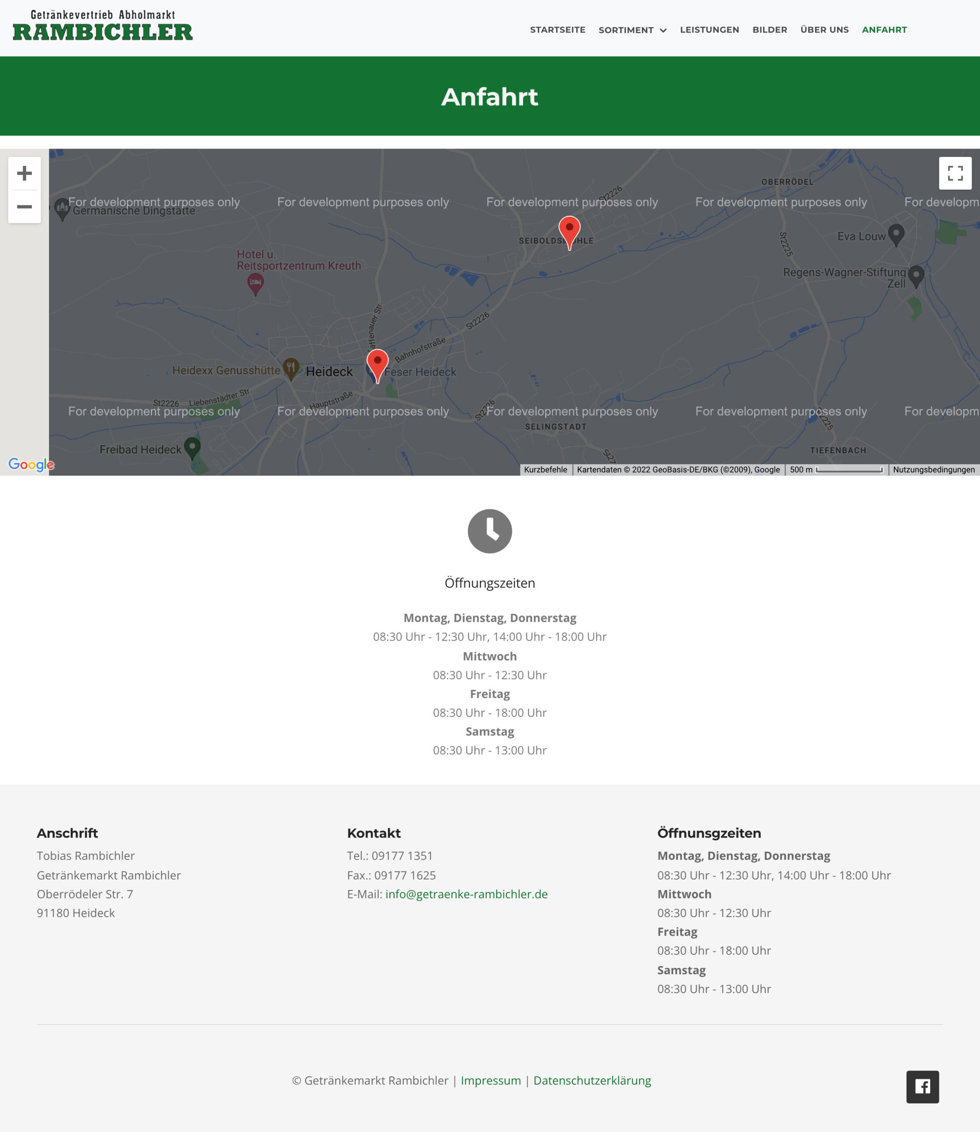
Task: Click the Google logo on map
Action: click(x=31, y=465)
